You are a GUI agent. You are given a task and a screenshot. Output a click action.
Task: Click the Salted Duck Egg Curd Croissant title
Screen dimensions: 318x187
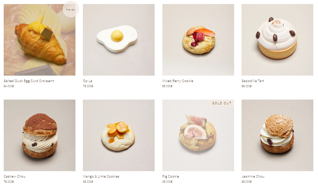click(x=29, y=81)
